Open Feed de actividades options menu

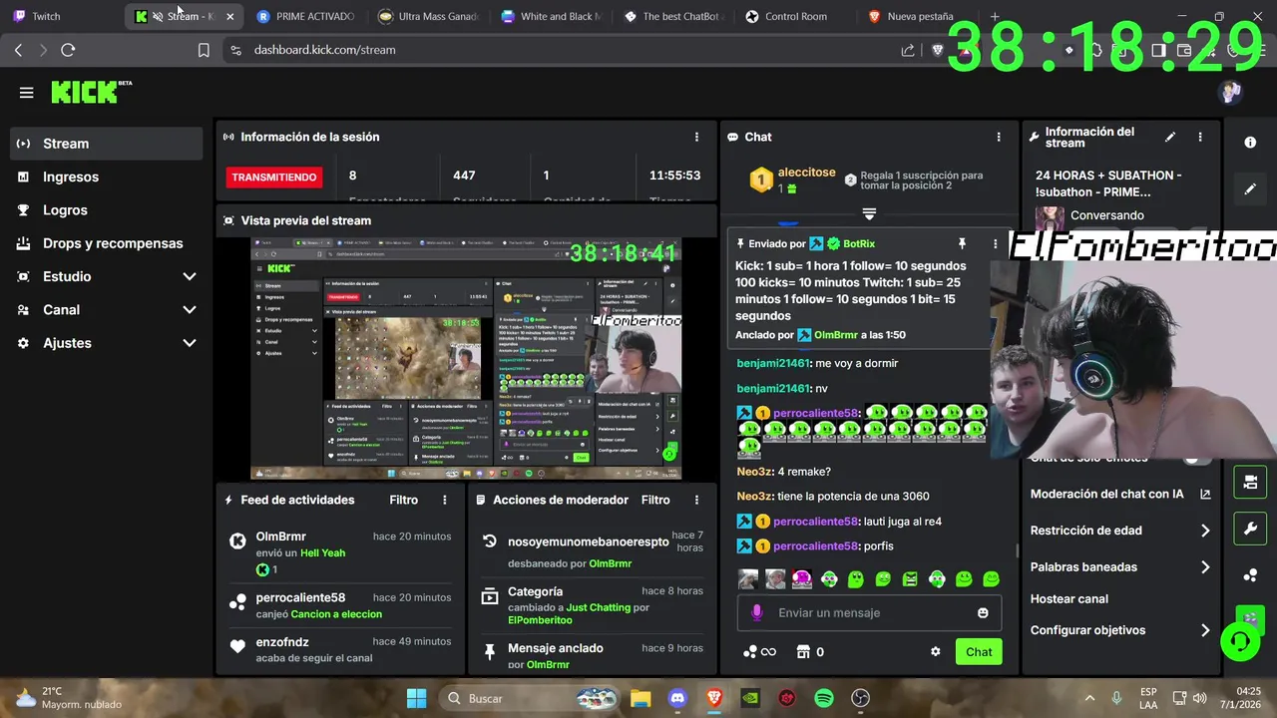click(x=445, y=500)
